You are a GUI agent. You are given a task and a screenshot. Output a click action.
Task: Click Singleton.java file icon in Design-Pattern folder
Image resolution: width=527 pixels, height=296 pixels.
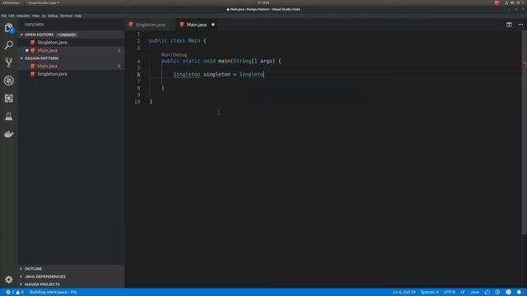point(33,74)
